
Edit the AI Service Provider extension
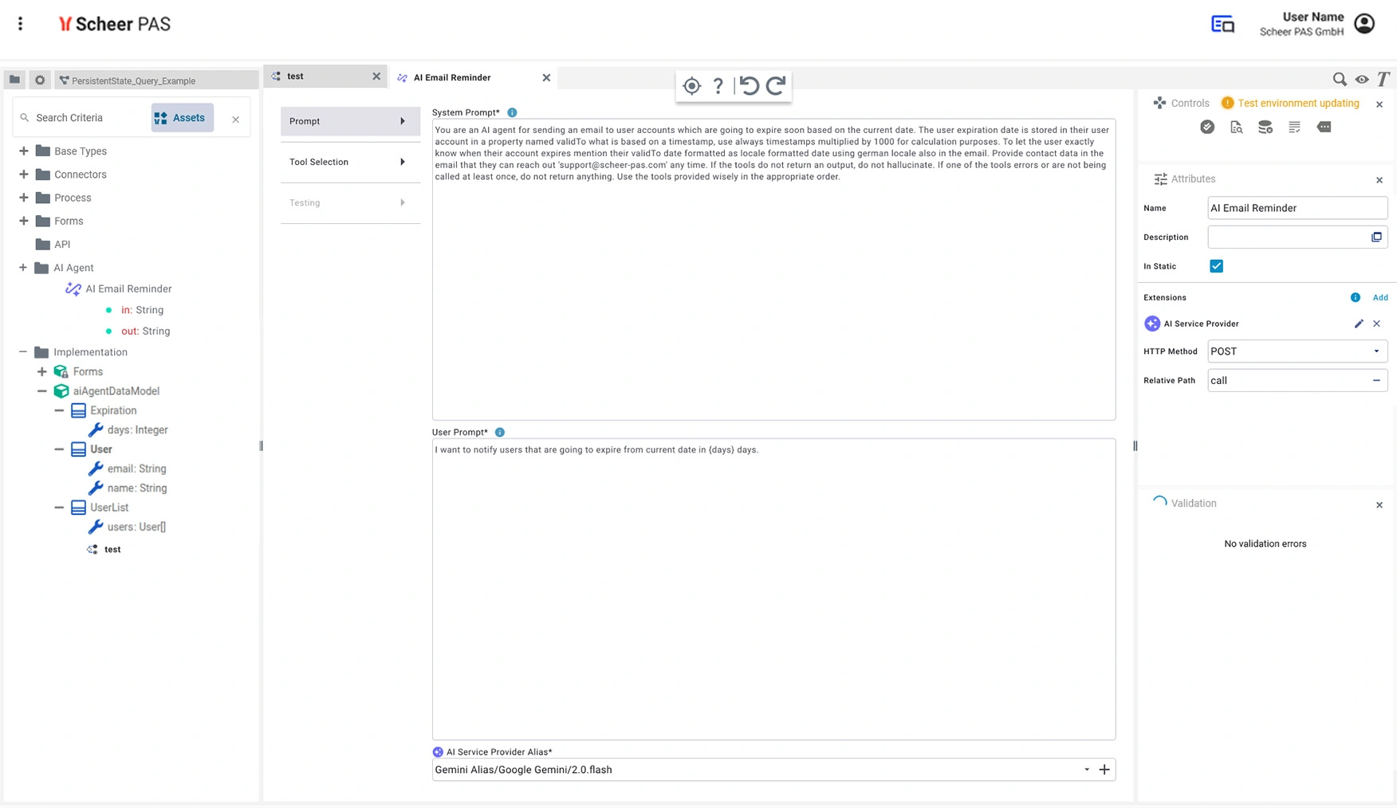(x=1359, y=324)
